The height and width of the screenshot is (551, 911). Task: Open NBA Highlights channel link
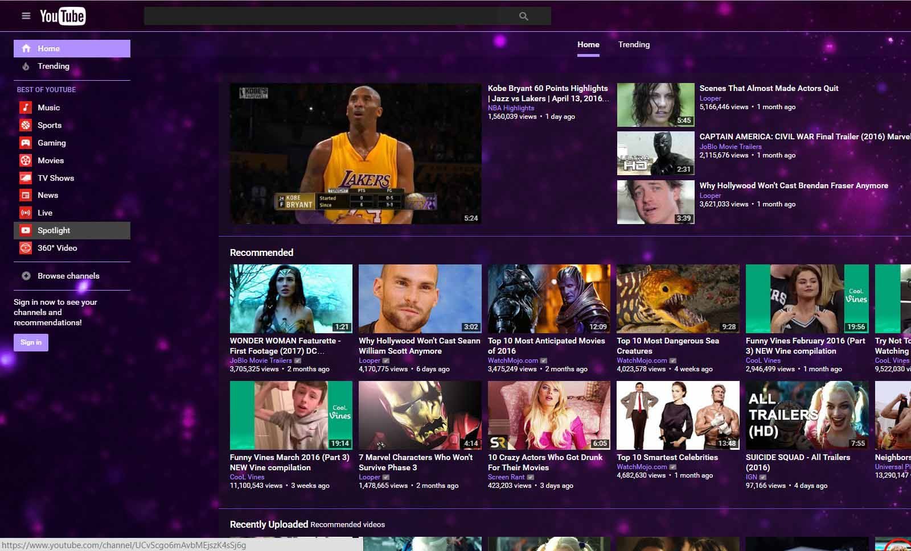(x=511, y=108)
